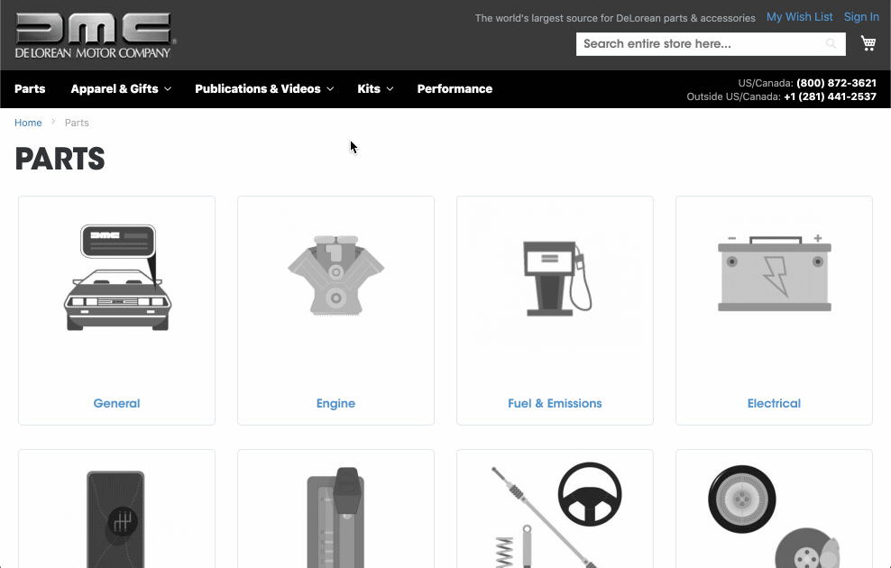Click the phone number +1 (281) 441-2537
The width and height of the screenshot is (891, 568).
[x=831, y=96]
